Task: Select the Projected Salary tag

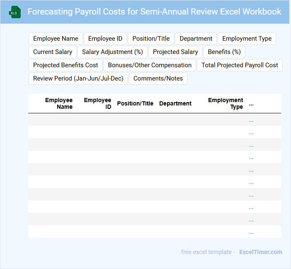Action: tap(175, 52)
